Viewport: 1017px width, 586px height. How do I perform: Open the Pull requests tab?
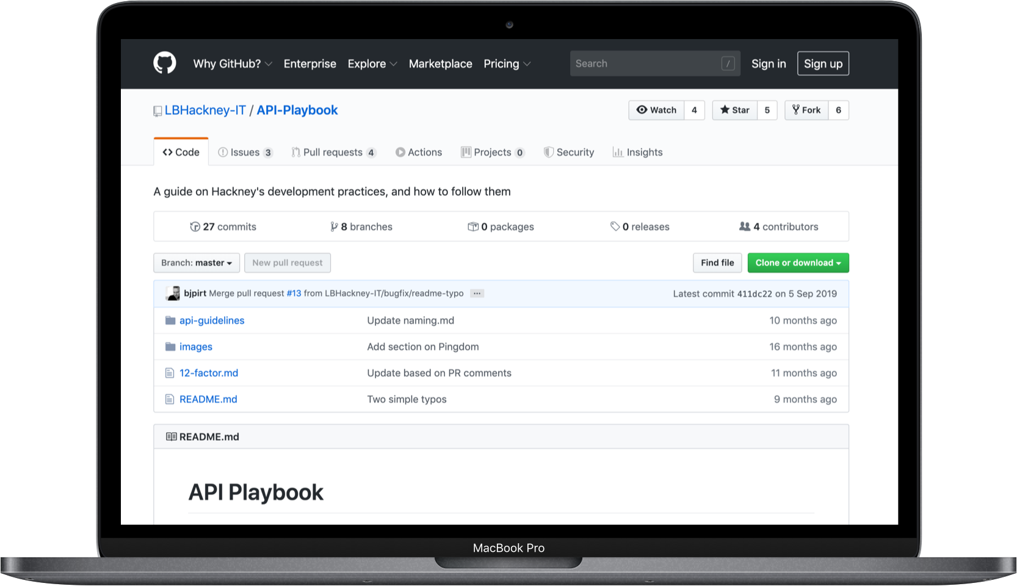[334, 153]
